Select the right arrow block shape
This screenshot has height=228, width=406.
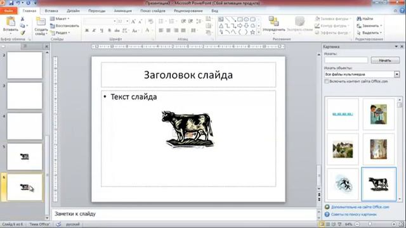(240, 25)
